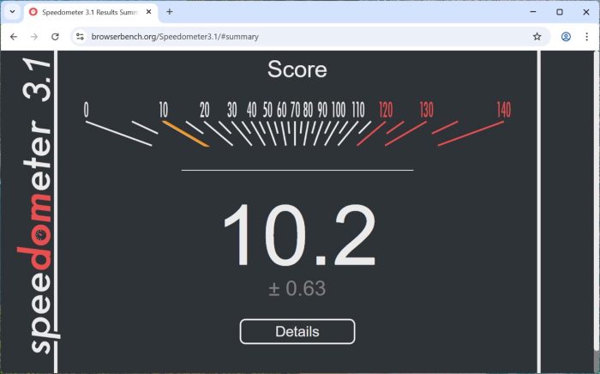Image resolution: width=600 pixels, height=374 pixels.
Task: Reload the Speedometer page
Action: [55, 37]
